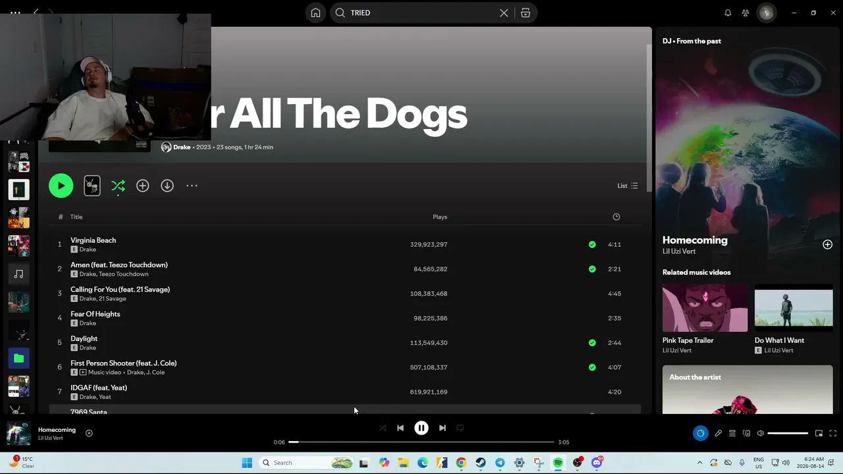Open Lil Uzi Vert under Homecoming in panel
This screenshot has height=474, width=843.
click(x=679, y=251)
